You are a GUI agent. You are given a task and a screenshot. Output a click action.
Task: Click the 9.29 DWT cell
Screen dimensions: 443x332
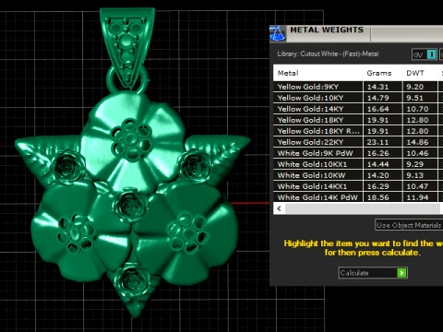(420, 164)
